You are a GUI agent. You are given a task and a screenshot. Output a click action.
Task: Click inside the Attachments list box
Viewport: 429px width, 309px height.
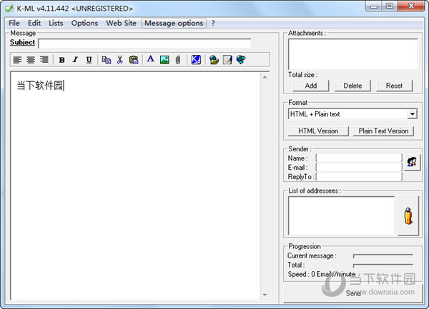point(352,54)
